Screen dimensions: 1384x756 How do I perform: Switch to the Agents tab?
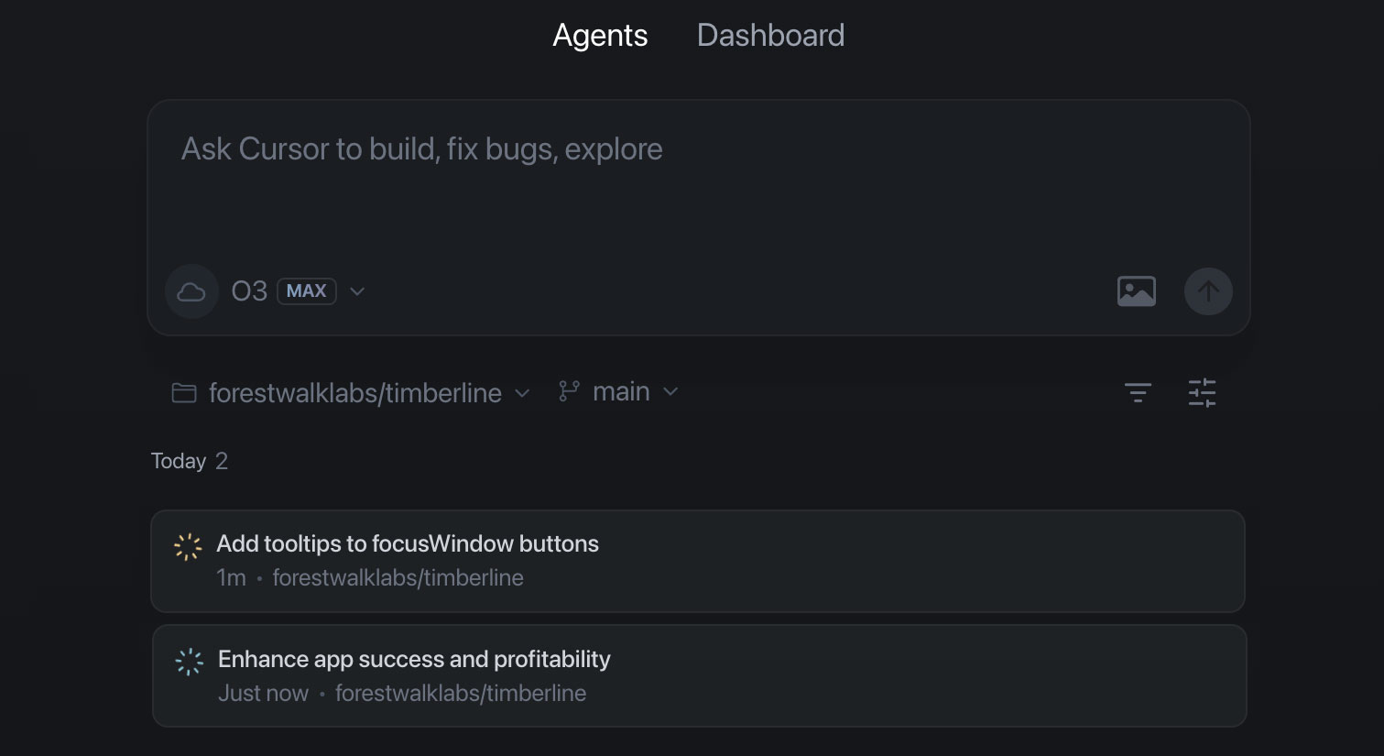coord(600,36)
